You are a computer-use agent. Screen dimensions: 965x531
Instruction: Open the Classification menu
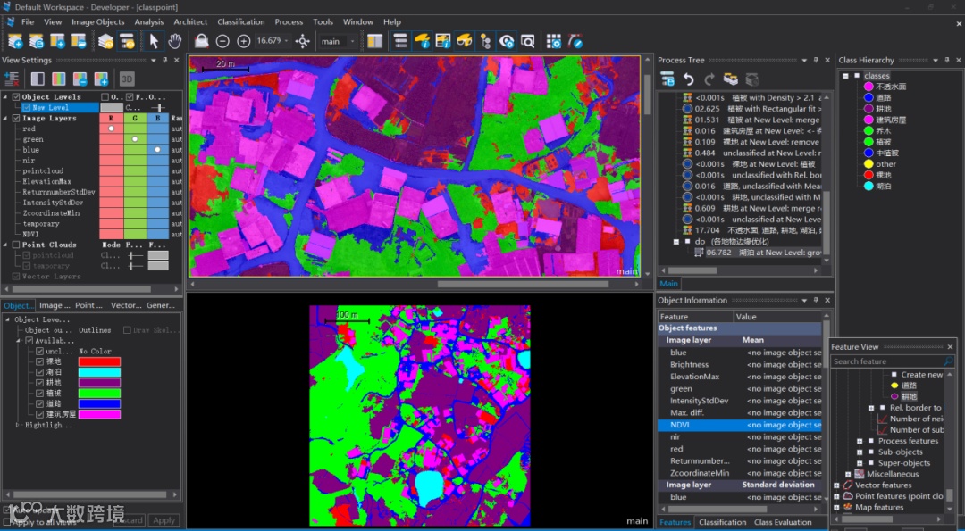point(241,21)
